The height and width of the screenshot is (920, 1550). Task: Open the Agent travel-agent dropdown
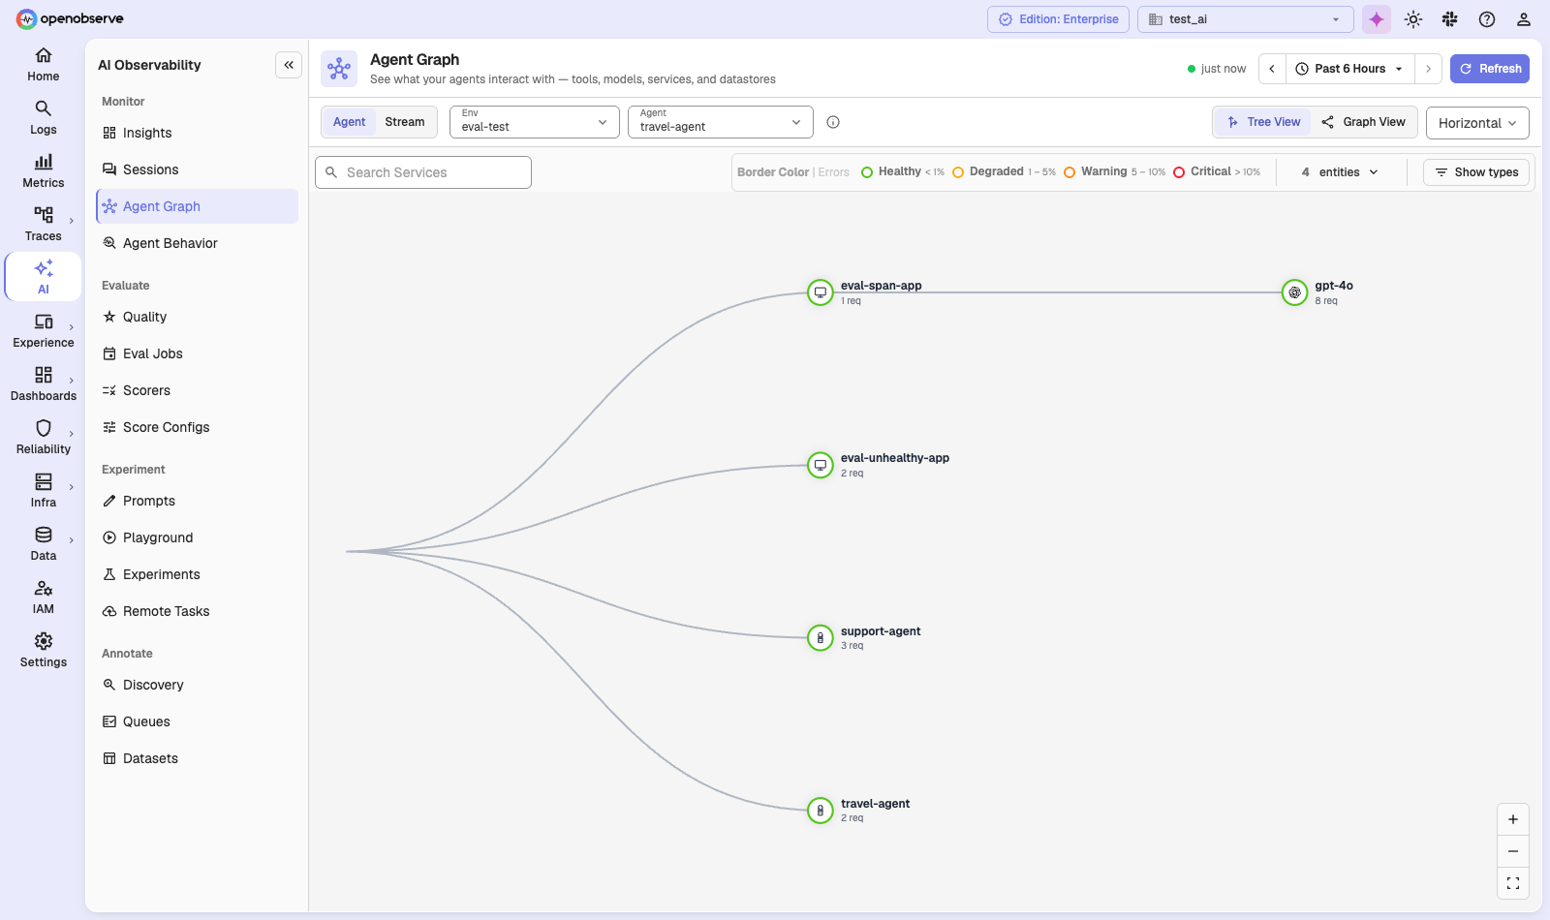(721, 122)
